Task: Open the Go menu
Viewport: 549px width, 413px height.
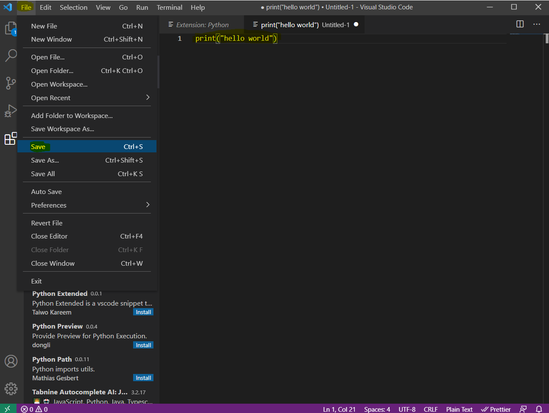Action: pos(123,7)
